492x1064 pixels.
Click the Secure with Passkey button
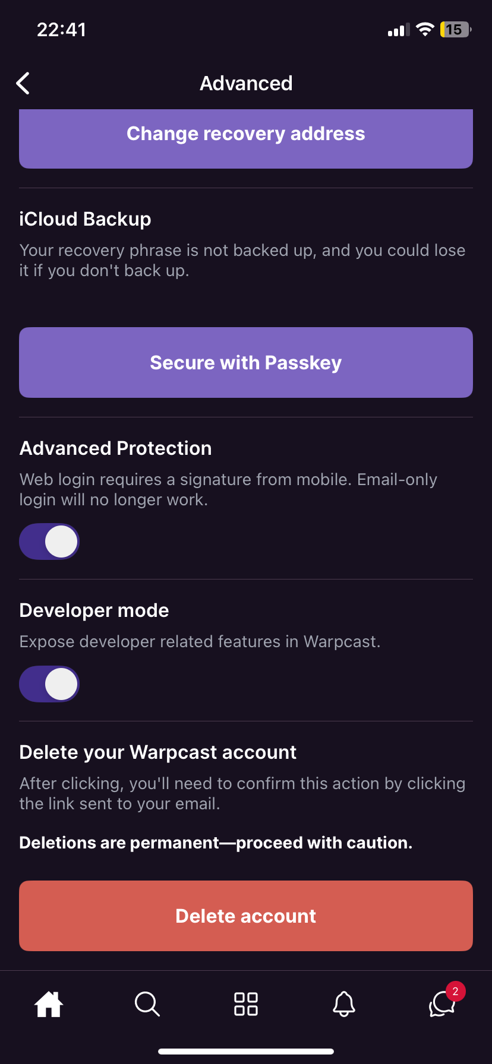coord(245,362)
